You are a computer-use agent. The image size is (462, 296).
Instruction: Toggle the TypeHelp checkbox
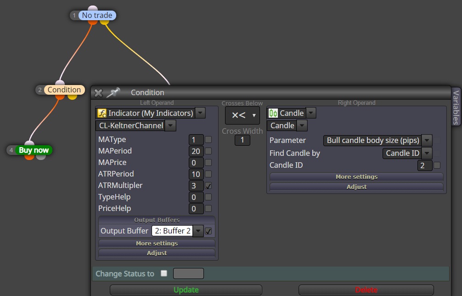pyautogui.click(x=208, y=197)
